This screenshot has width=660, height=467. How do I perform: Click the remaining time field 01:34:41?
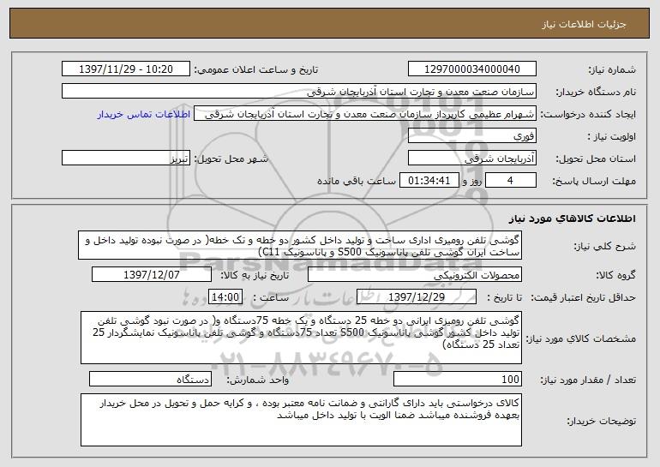click(x=429, y=181)
